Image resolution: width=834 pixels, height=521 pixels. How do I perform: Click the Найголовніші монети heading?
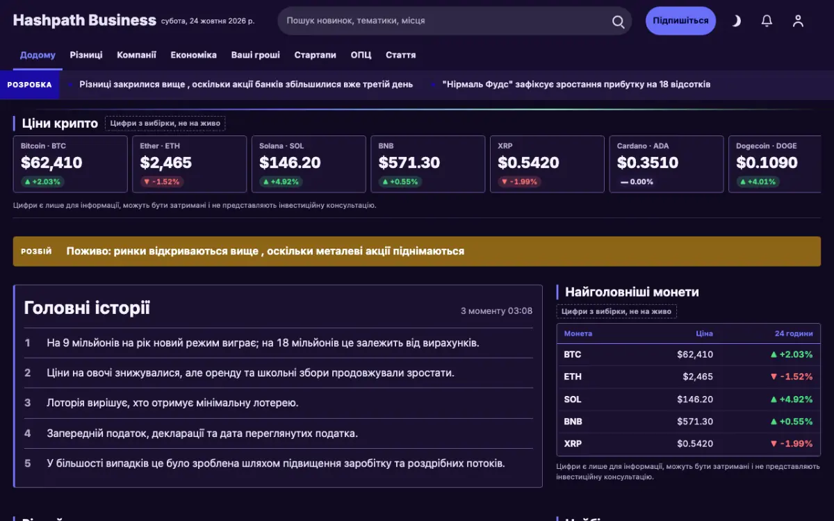coord(632,292)
